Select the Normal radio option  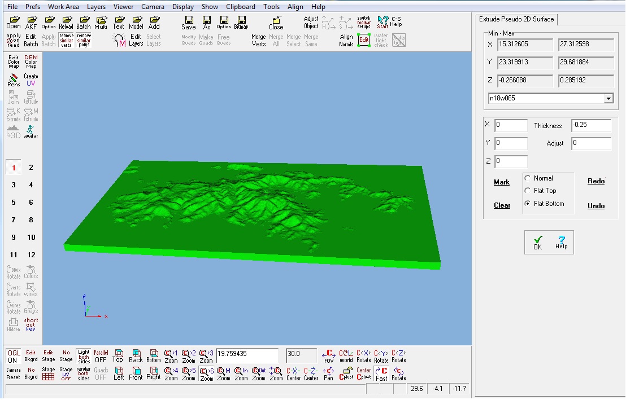(x=528, y=178)
